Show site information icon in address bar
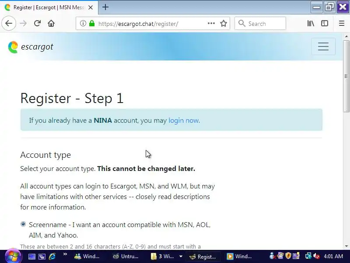The image size is (350, 263). (83, 23)
